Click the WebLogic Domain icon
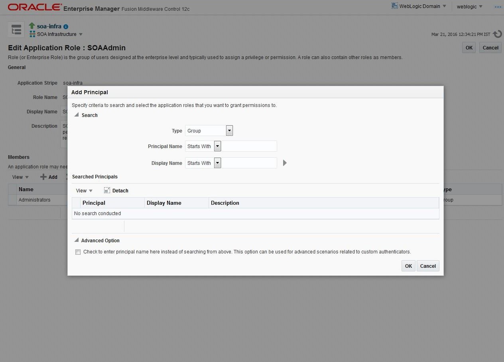504x362 pixels. point(395,6)
